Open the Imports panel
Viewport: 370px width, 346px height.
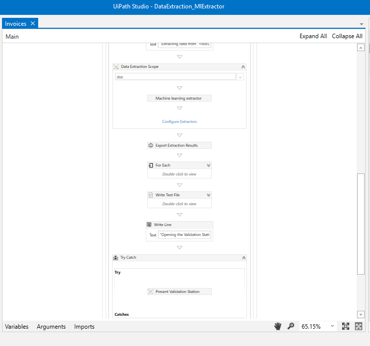[84, 327]
